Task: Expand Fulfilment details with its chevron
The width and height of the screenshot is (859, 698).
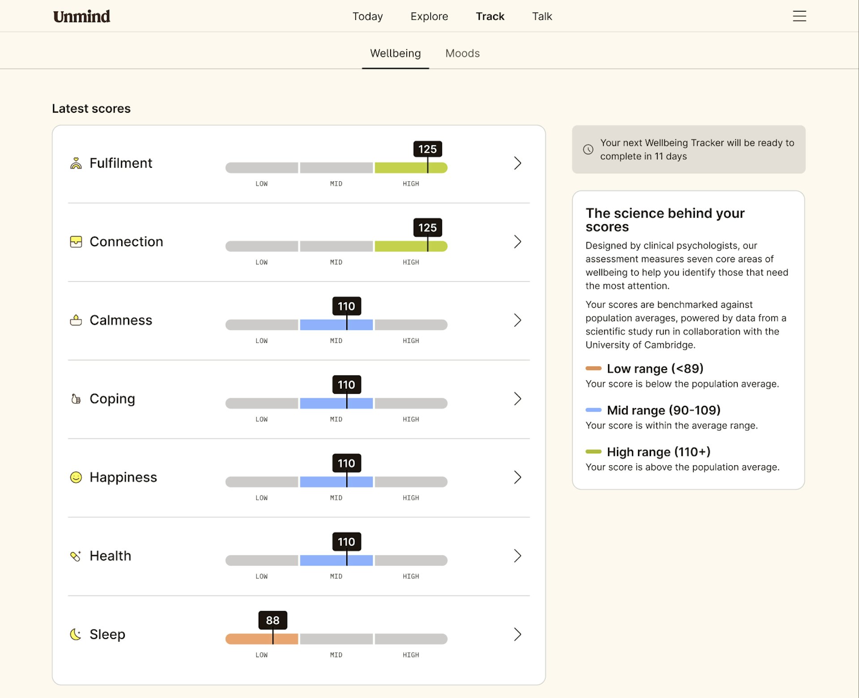Action: click(518, 163)
